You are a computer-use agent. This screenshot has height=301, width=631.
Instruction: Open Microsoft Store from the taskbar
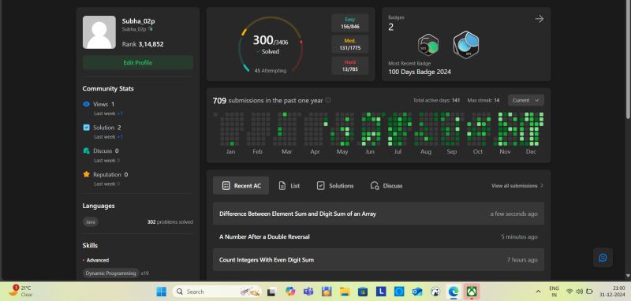363,292
